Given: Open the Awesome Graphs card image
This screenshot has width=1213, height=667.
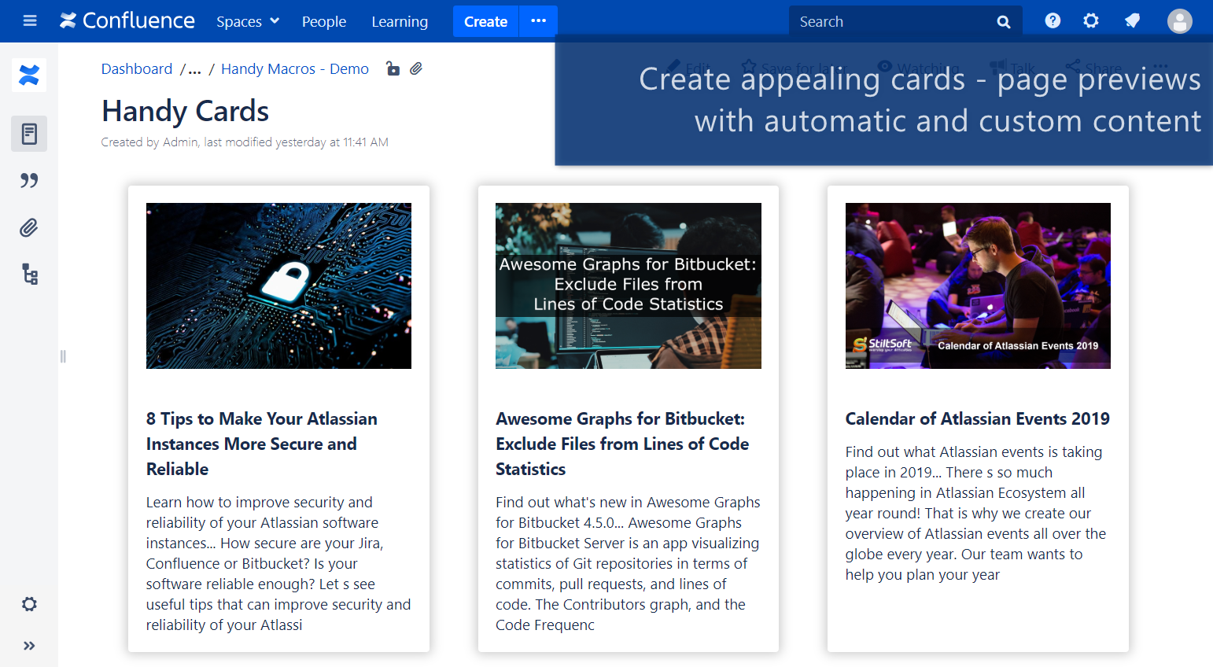Looking at the screenshot, I should (629, 286).
